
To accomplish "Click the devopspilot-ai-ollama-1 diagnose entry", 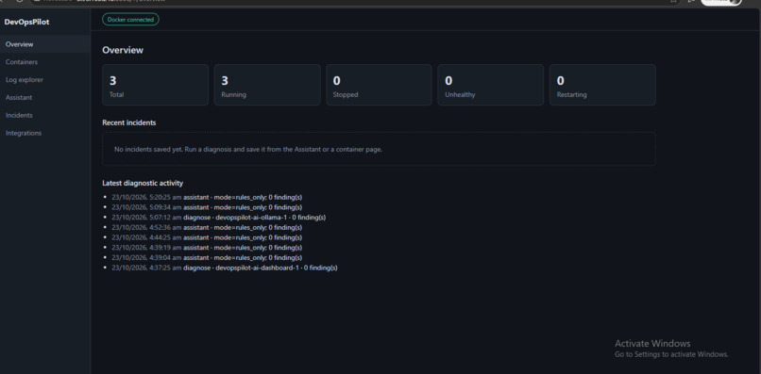I will tap(218, 218).
